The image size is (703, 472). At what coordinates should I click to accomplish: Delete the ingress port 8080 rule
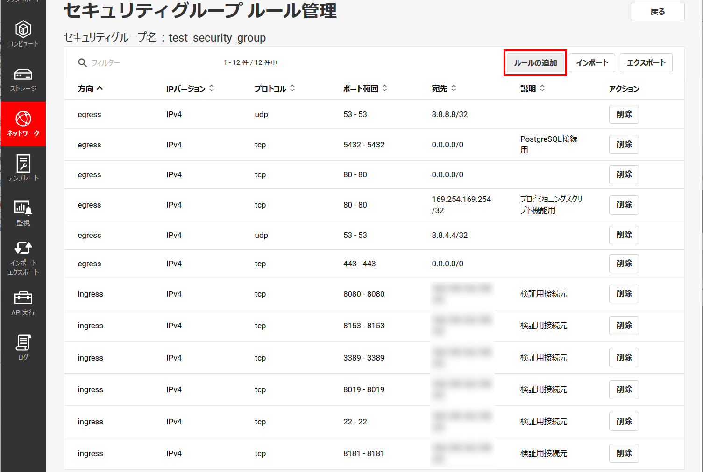pos(624,294)
